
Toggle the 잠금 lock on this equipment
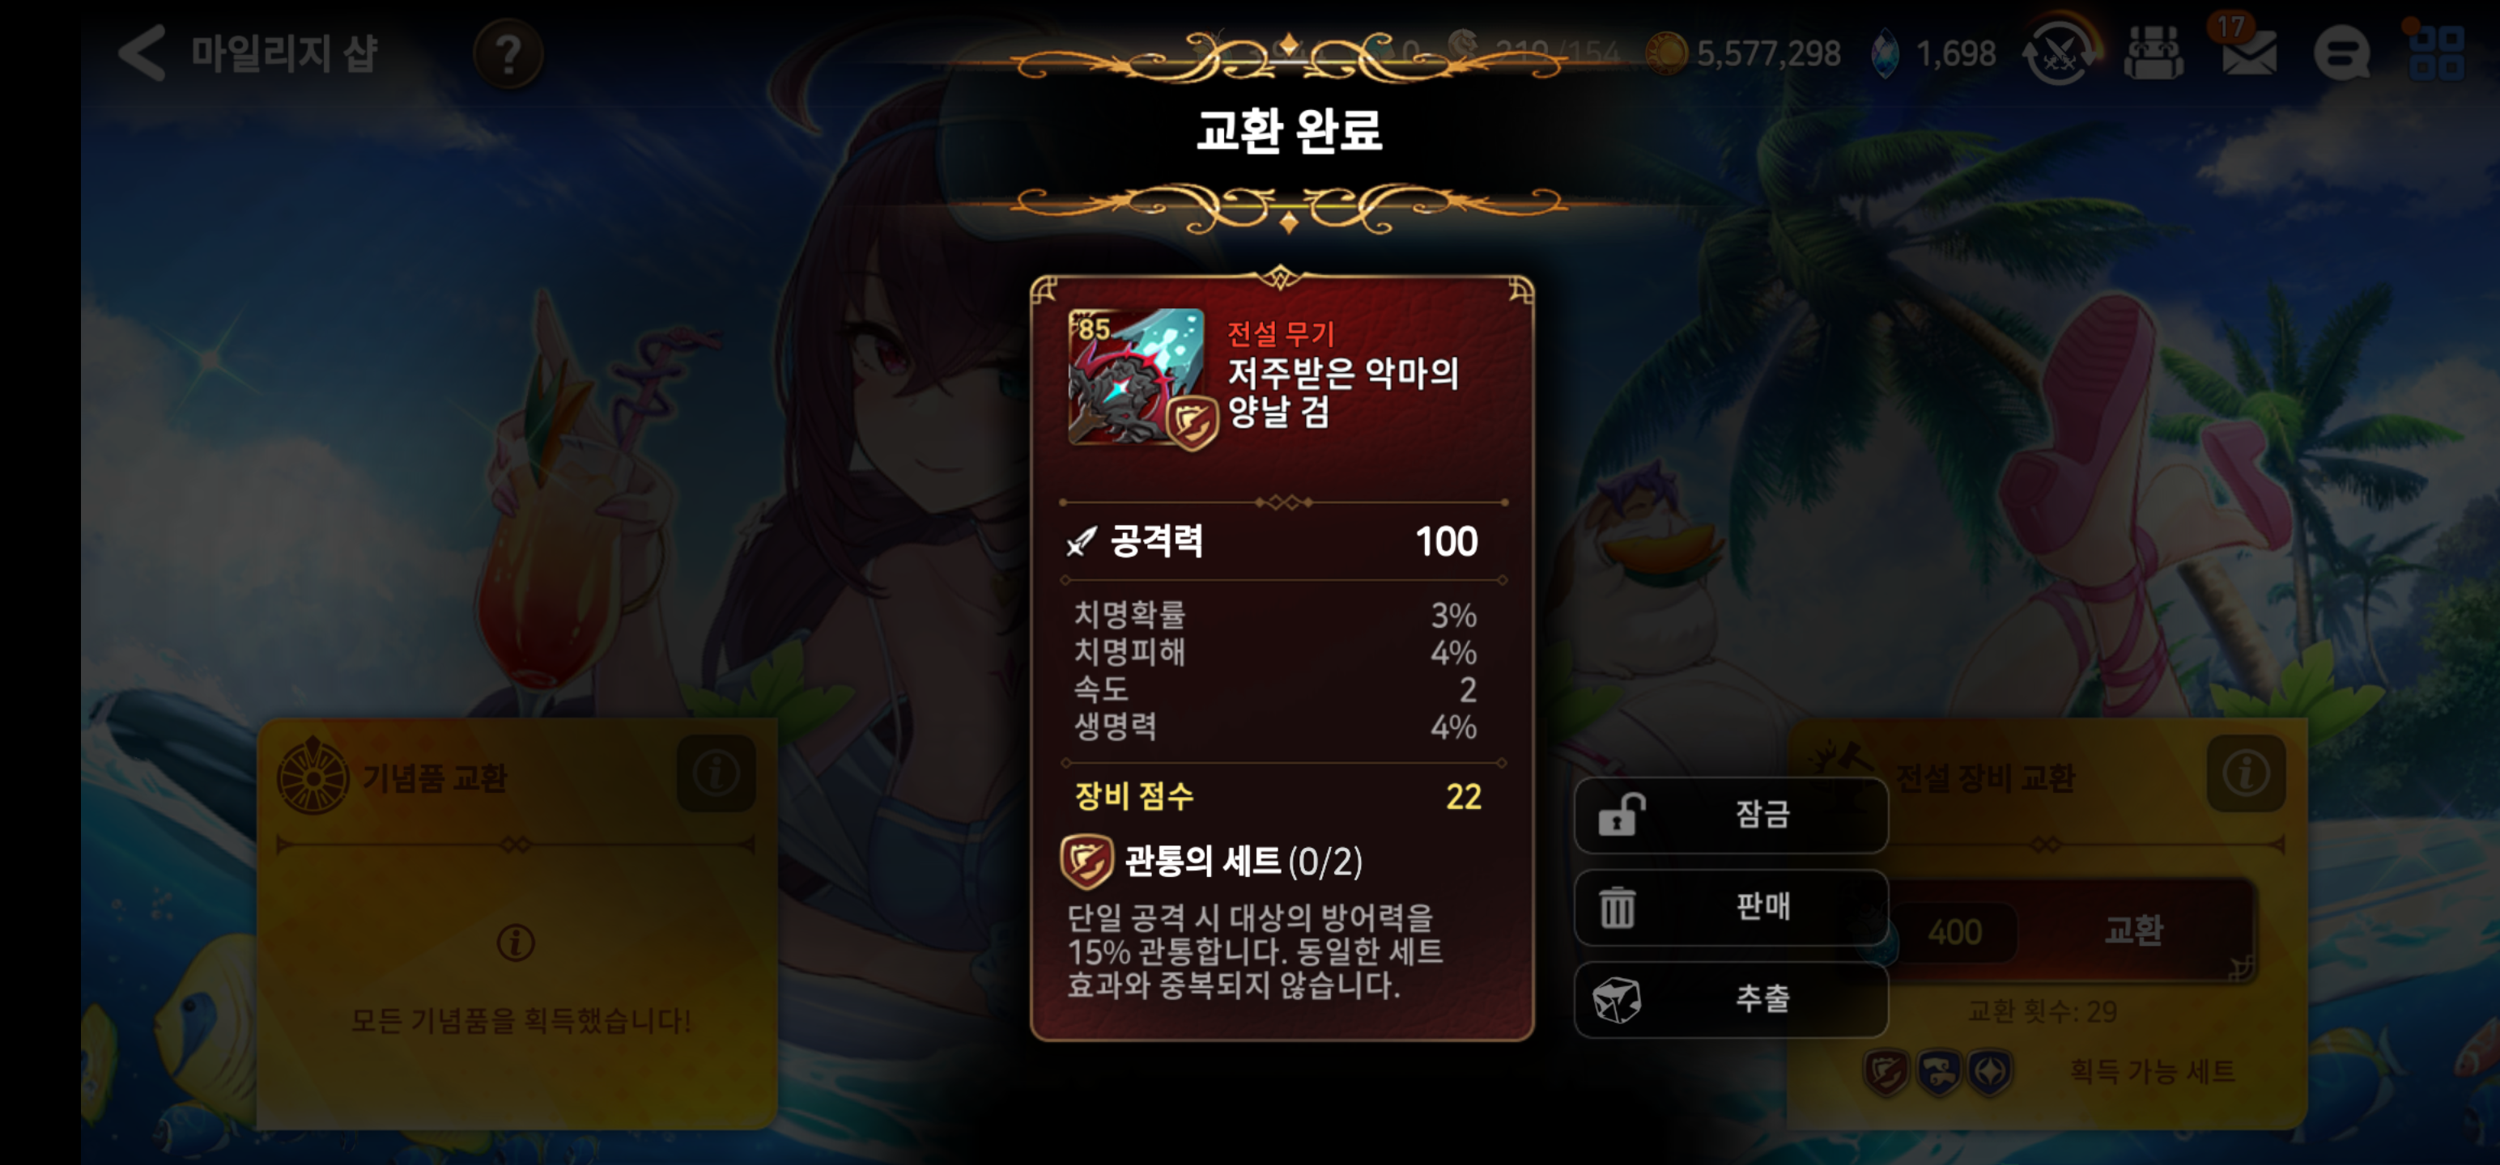[x=1730, y=815]
